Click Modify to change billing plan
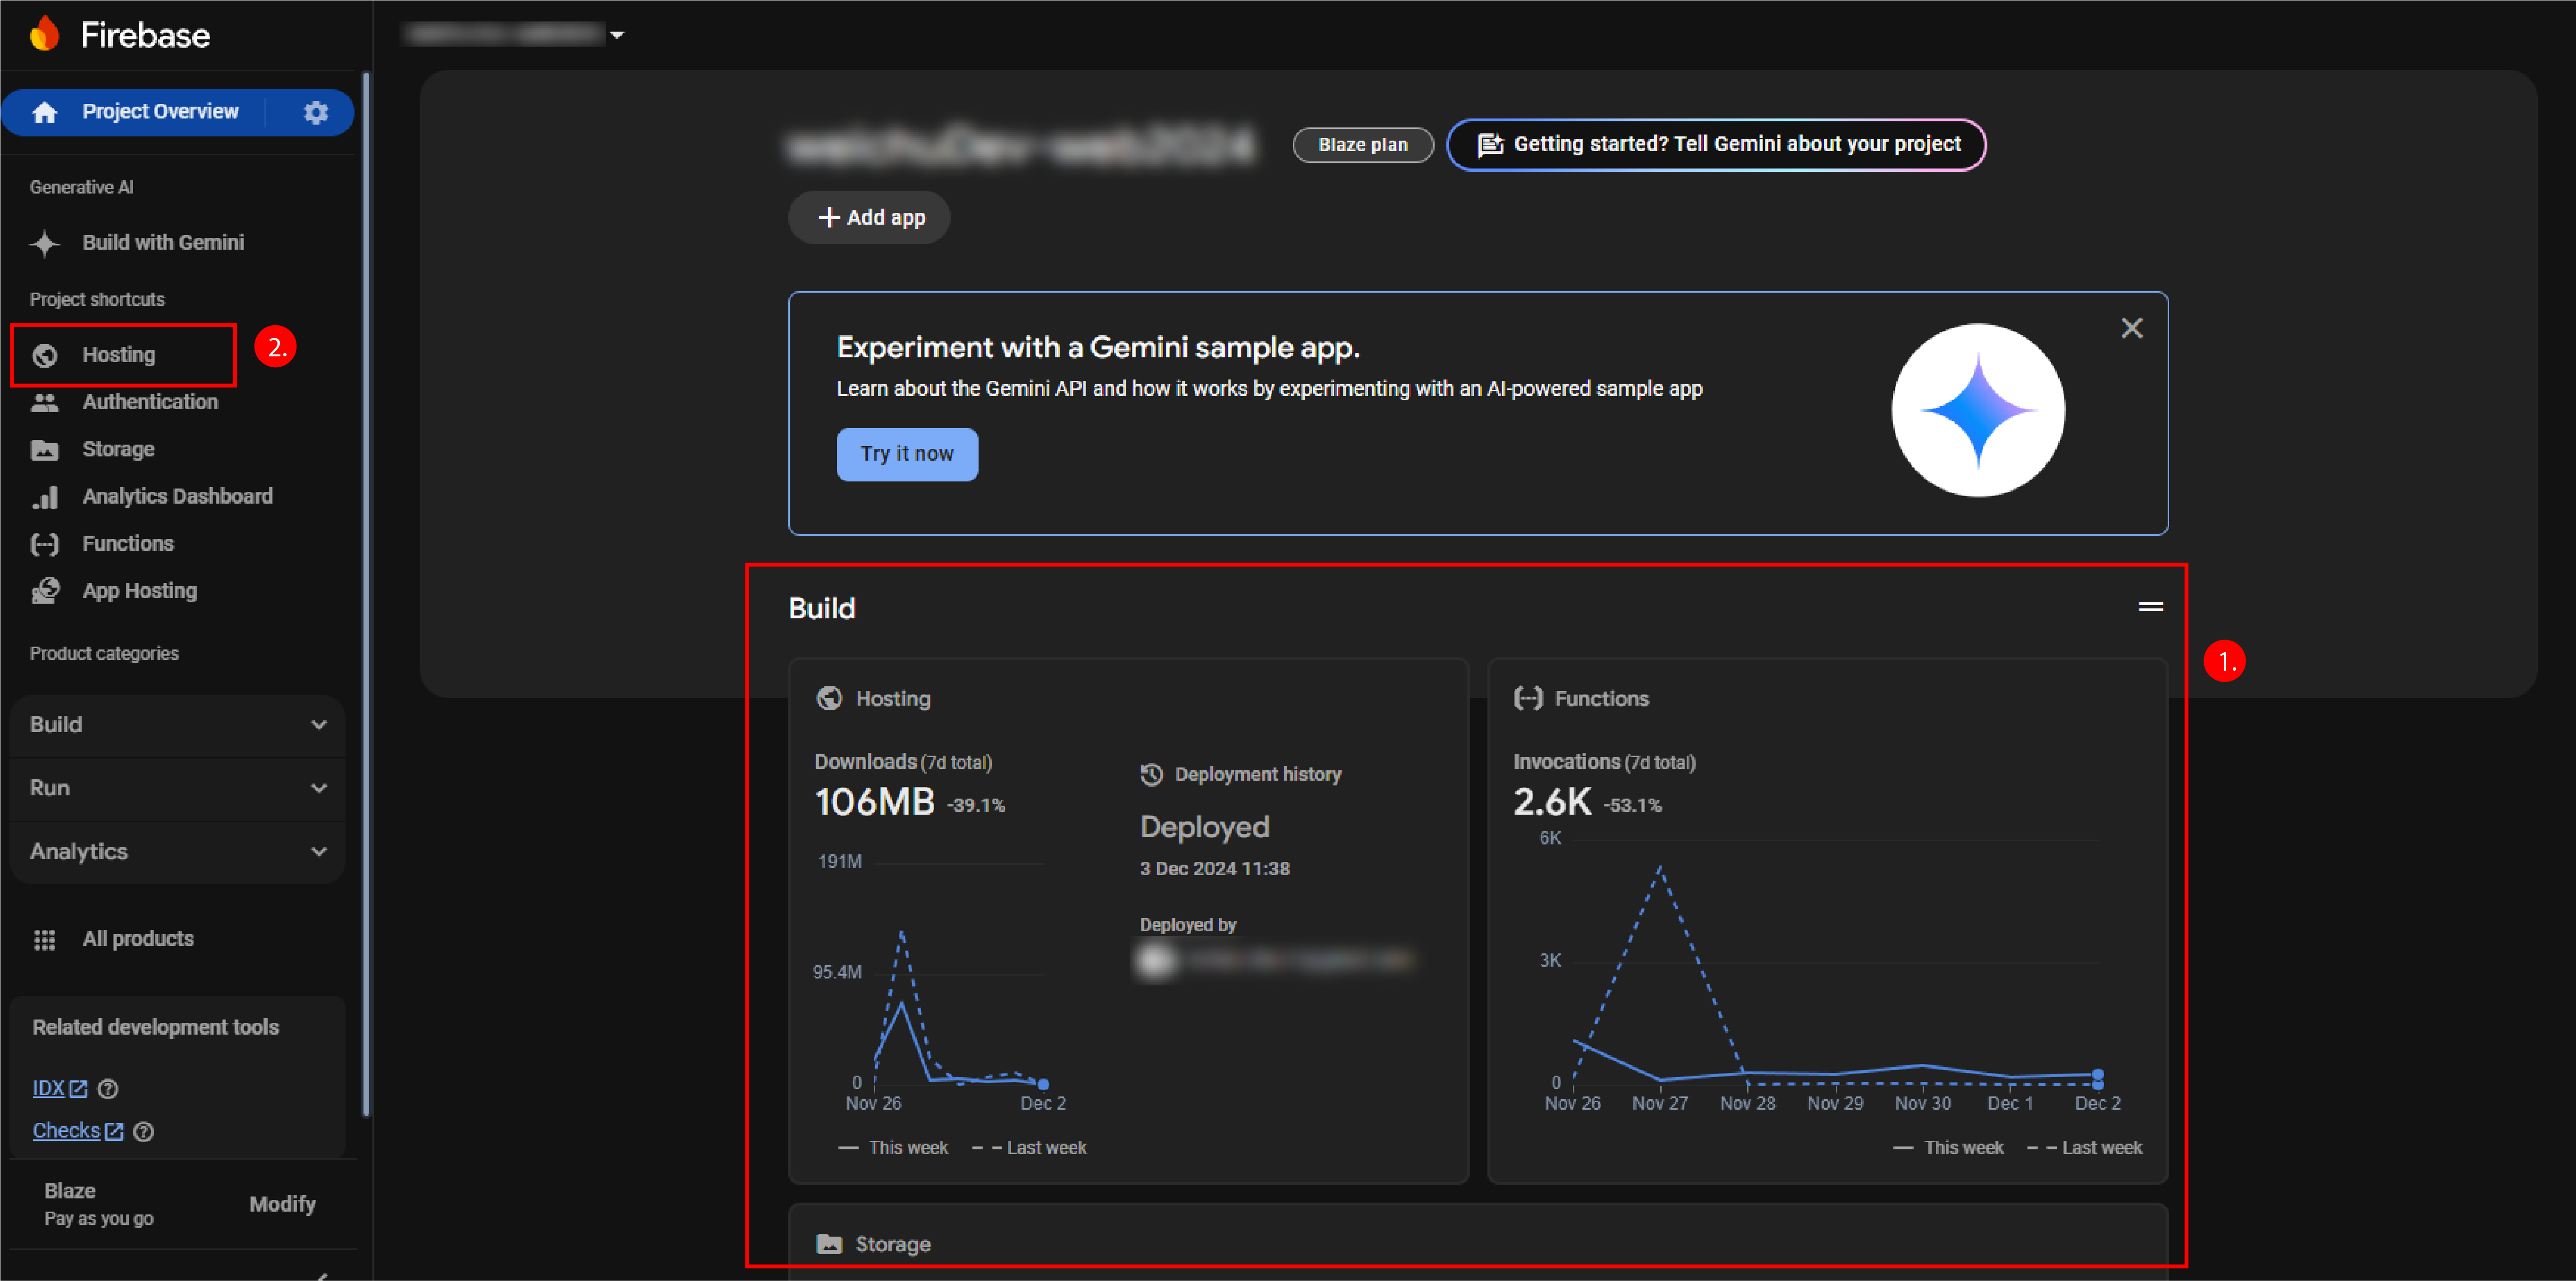The image size is (2576, 1281). pos(282,1205)
